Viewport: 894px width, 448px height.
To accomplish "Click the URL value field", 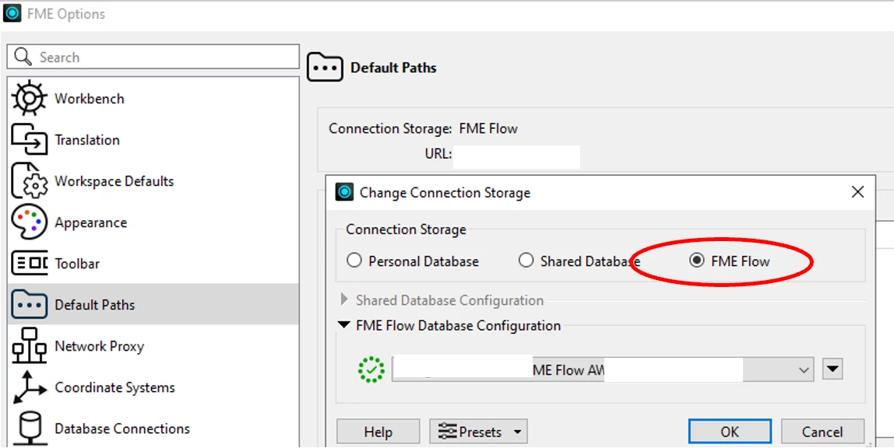I will coord(516,156).
